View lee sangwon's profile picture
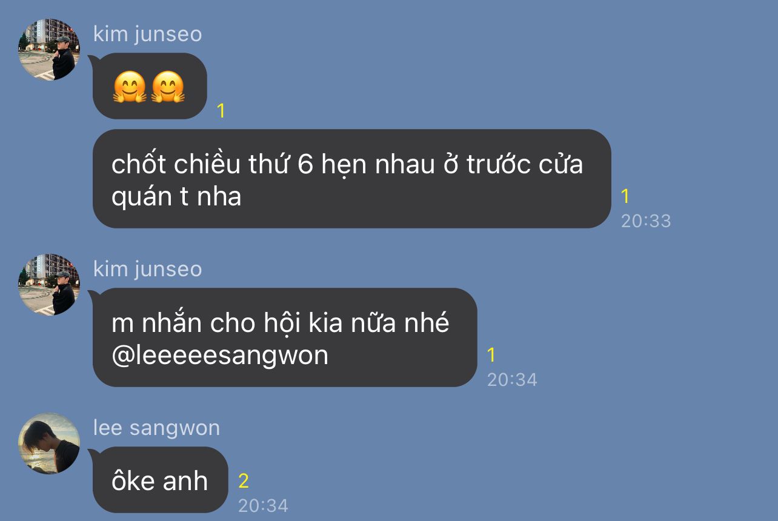This screenshot has height=521, width=778. pos(49,443)
